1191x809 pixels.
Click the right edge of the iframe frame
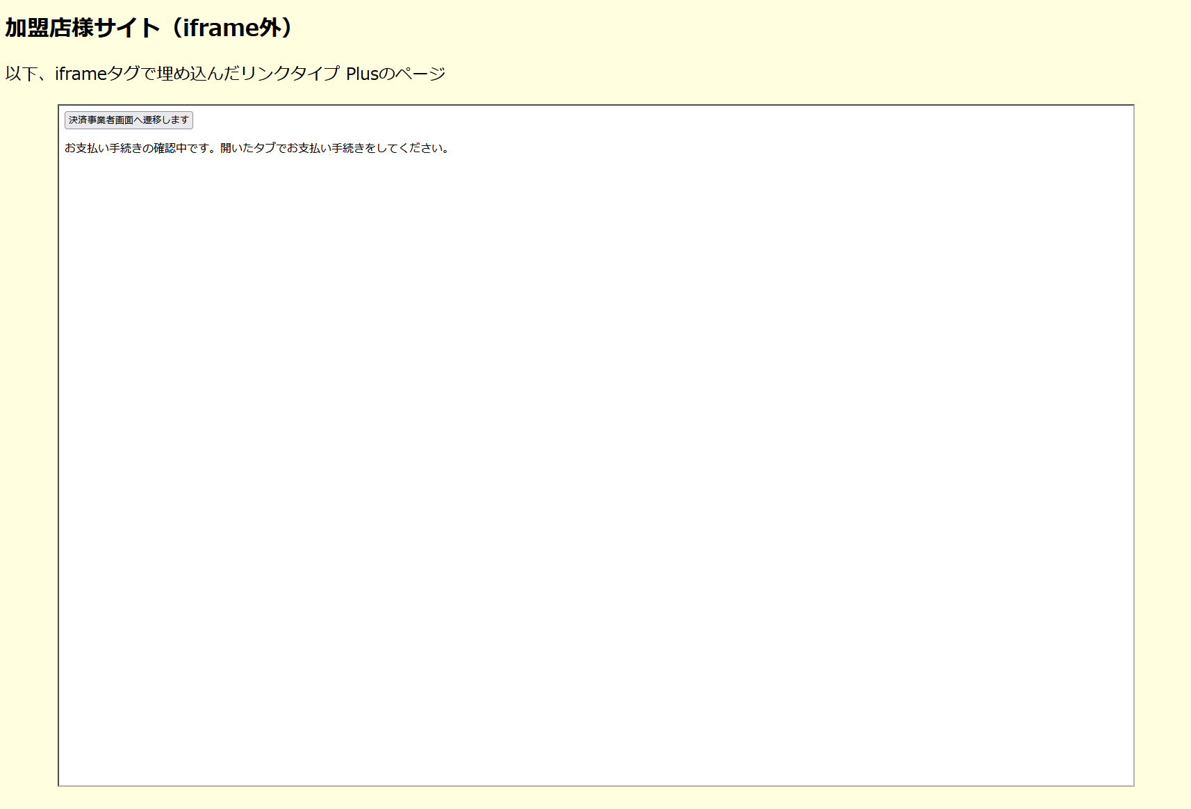1134,445
